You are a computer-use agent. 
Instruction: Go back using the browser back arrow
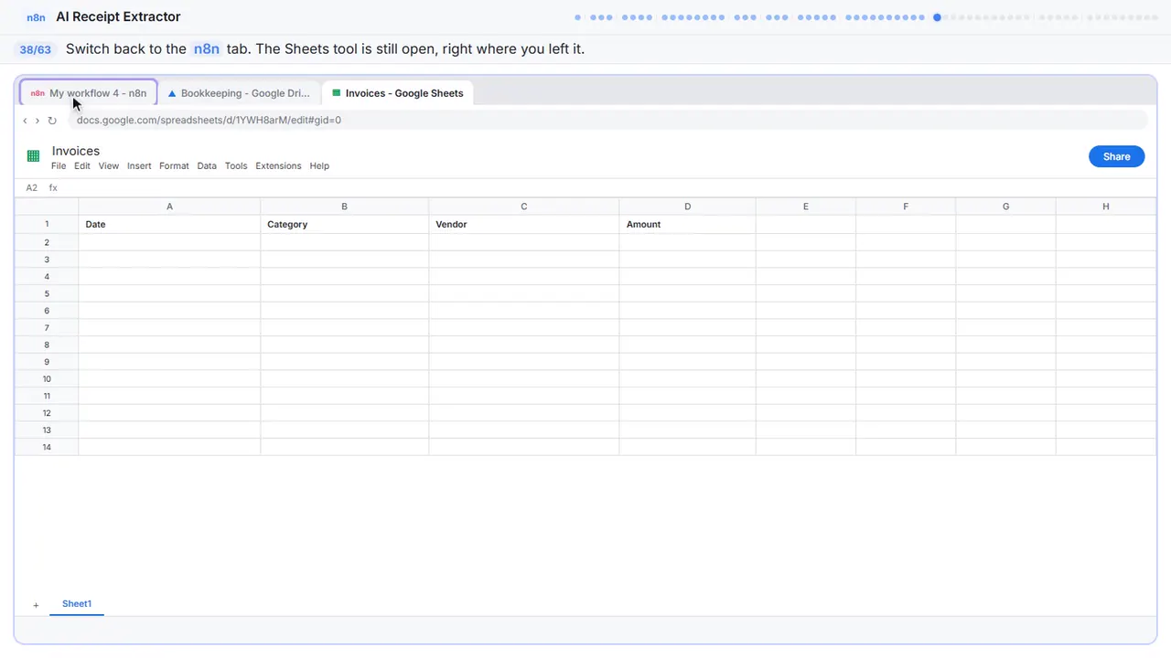tap(25, 121)
